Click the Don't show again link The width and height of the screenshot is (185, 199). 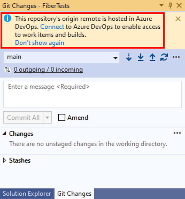[39, 43]
